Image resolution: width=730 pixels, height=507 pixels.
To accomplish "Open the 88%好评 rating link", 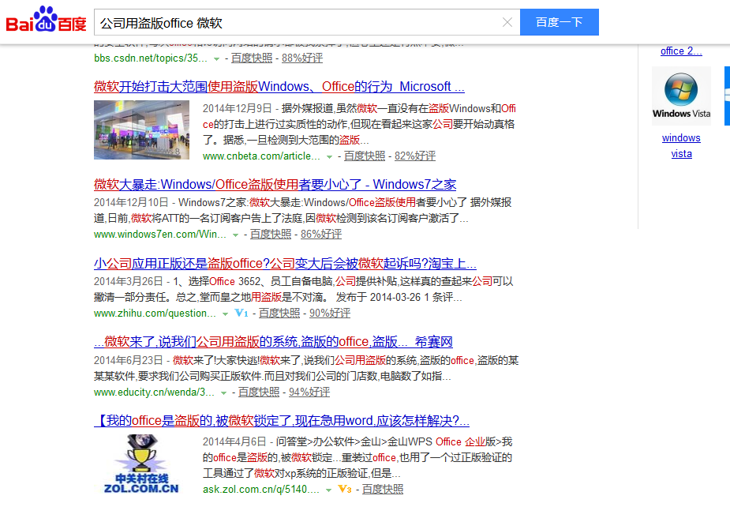I will point(301,58).
